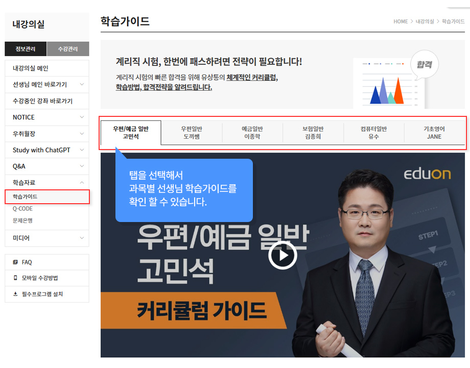Expand the 선생님 메인 바로가기 menu
Viewport: 470px width, 368px height.
coord(82,85)
